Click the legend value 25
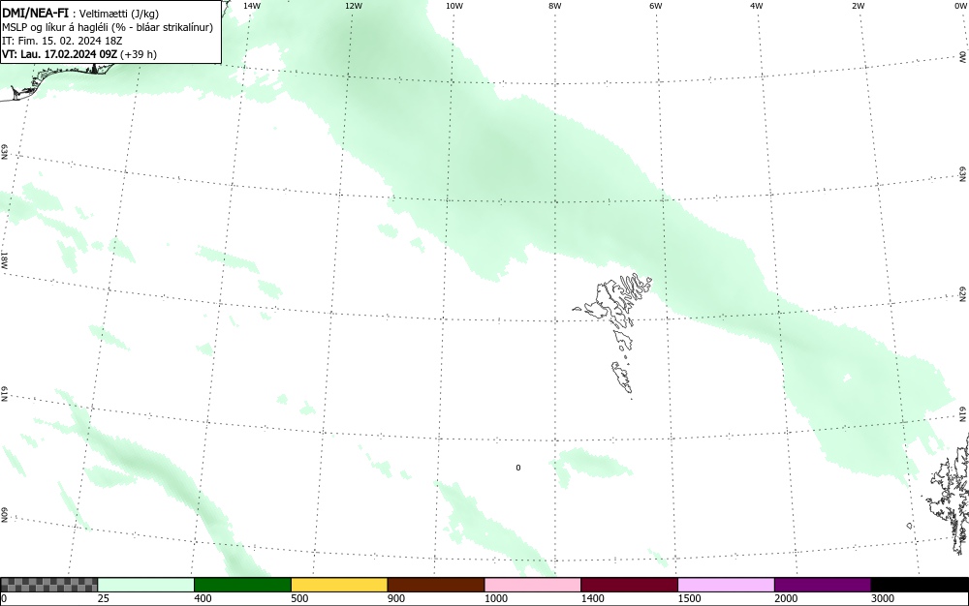 [104, 598]
